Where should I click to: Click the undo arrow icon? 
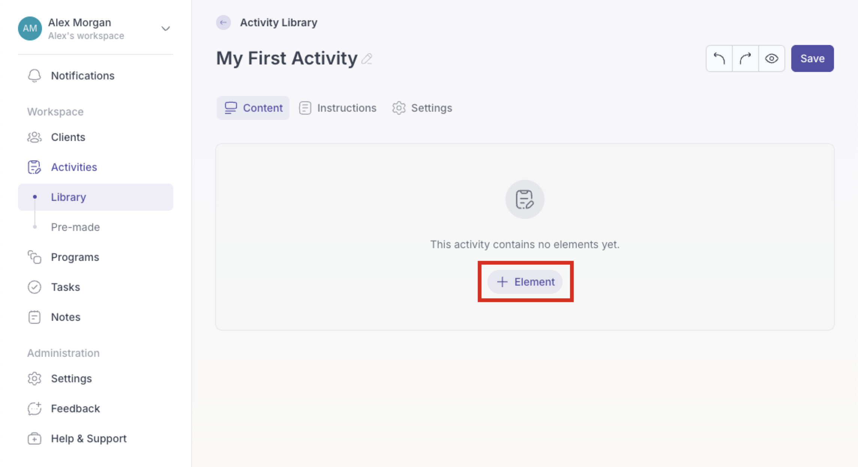point(719,58)
